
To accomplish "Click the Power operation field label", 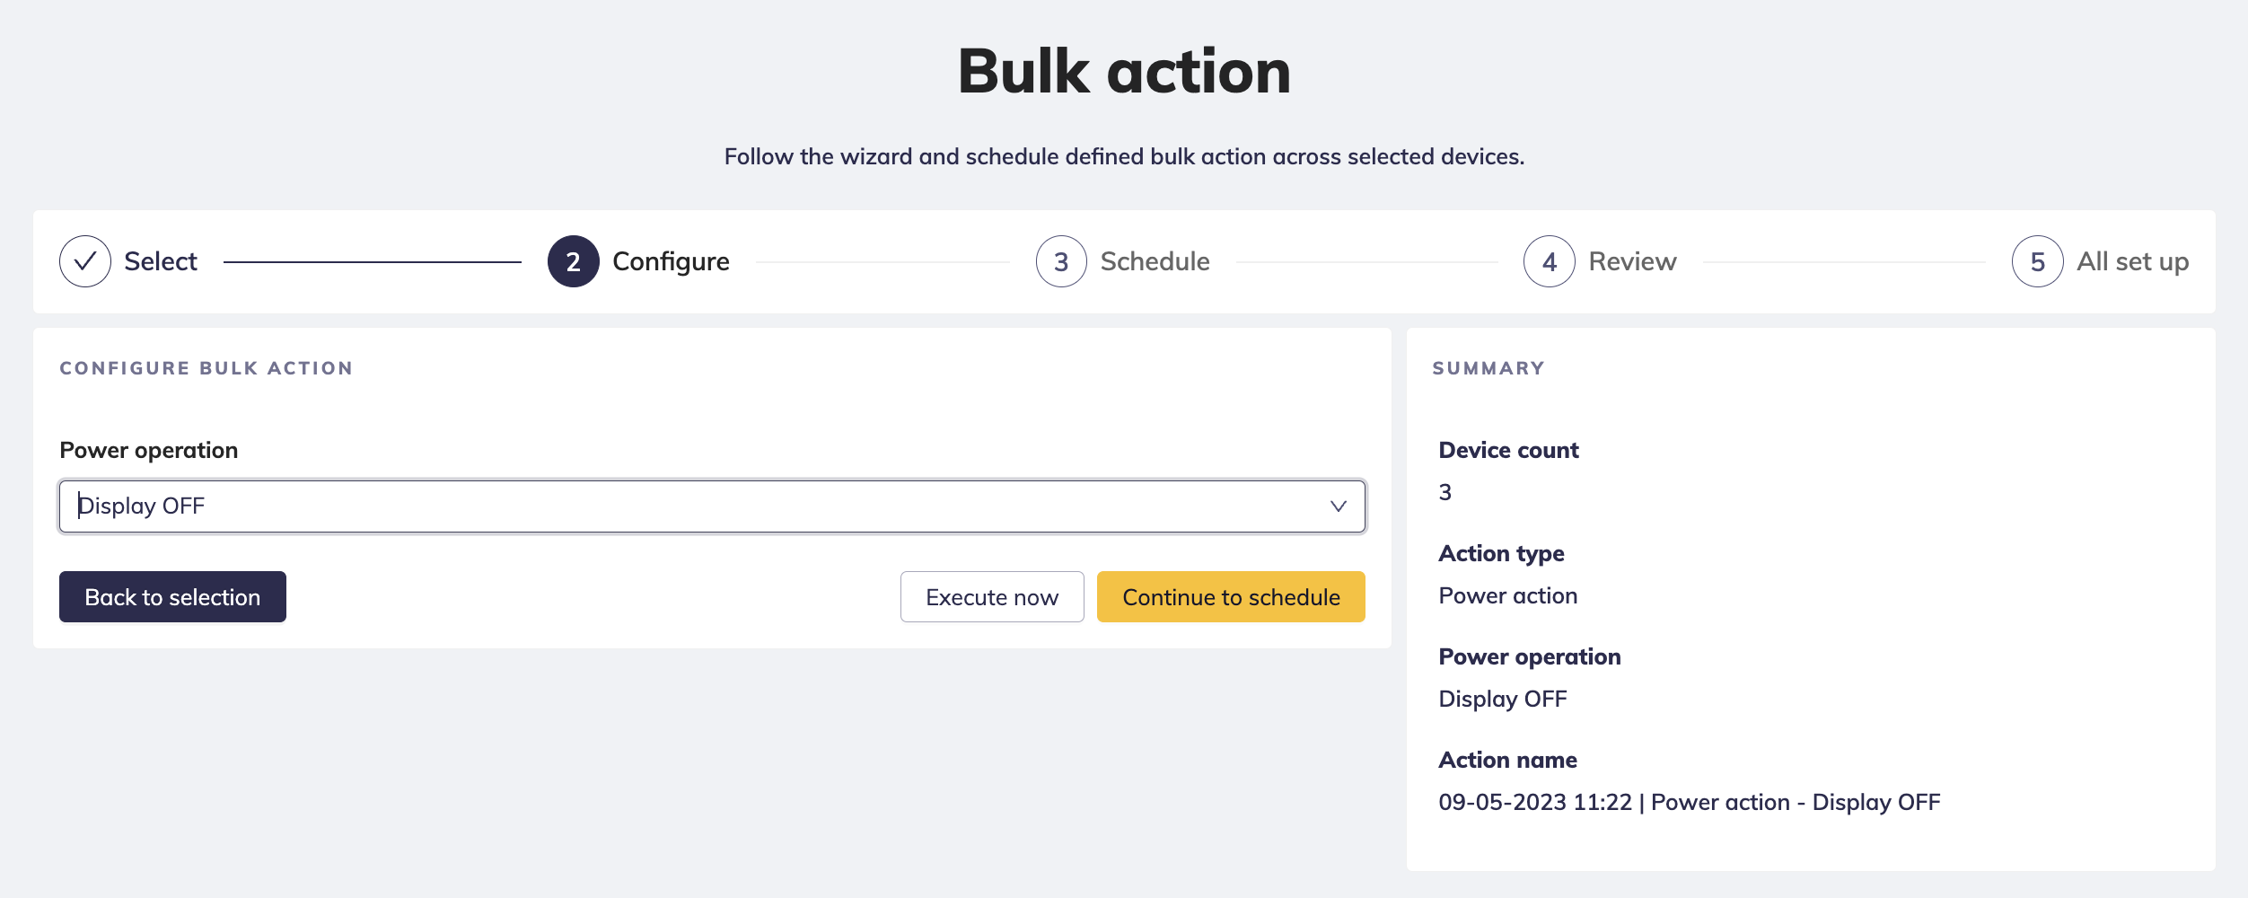I will [x=149, y=450].
